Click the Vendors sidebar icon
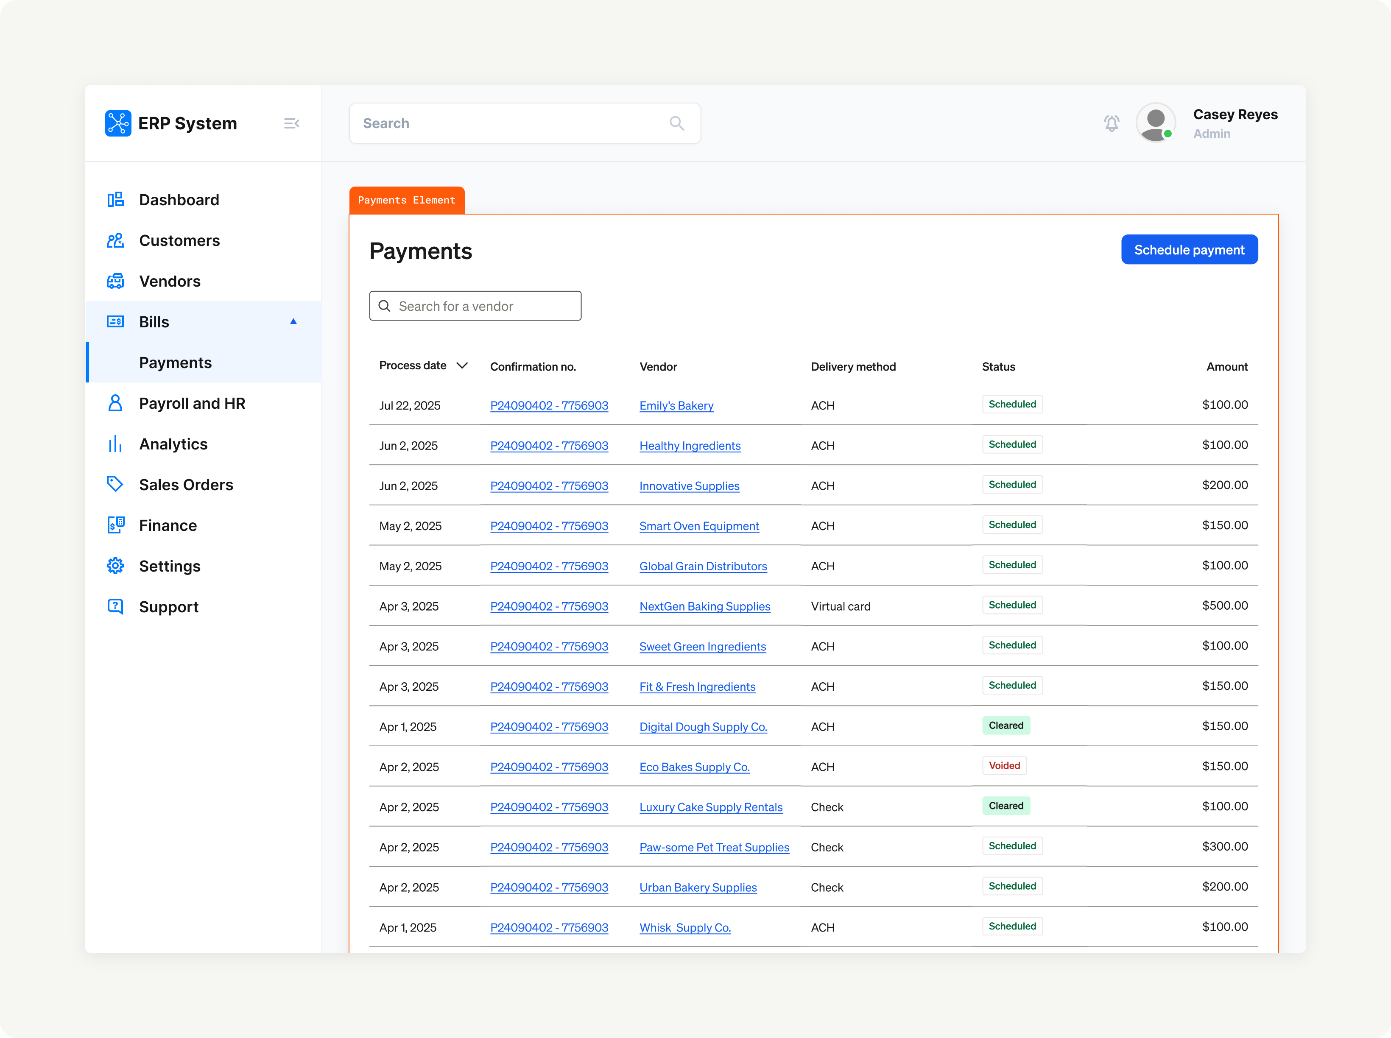1391x1038 pixels. tap(116, 281)
